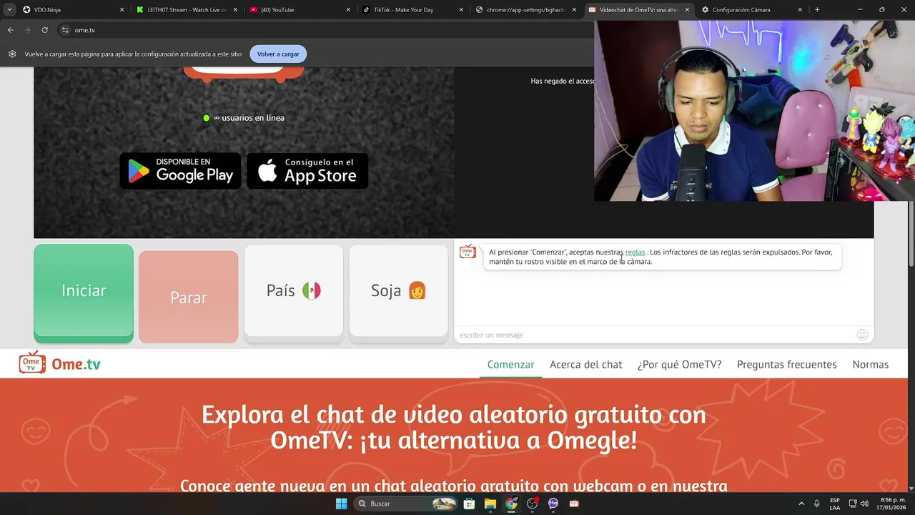The image size is (915, 515).
Task: Click the settings gear icon in reload infobar
Action: pyautogui.click(x=12, y=54)
